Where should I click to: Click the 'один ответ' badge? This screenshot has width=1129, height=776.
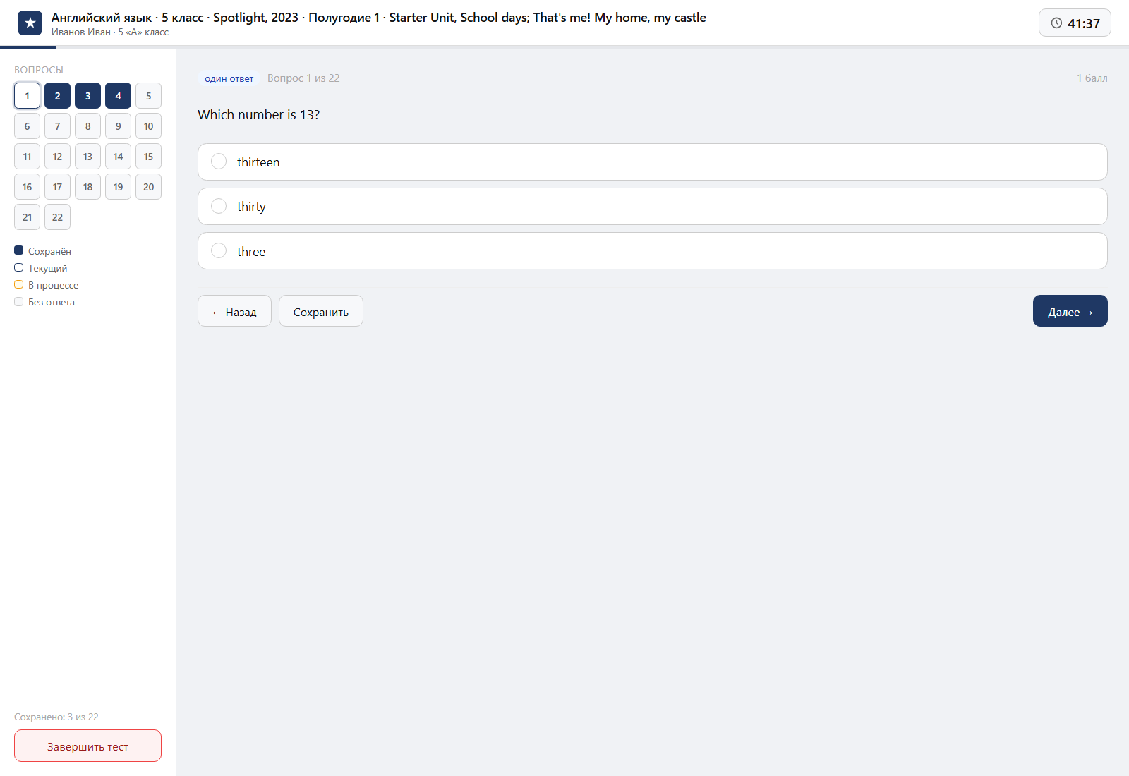pyautogui.click(x=229, y=78)
